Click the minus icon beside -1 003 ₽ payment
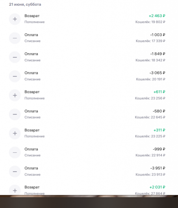Image resolution: width=178 pixels, height=208 pixels. pos(15,38)
